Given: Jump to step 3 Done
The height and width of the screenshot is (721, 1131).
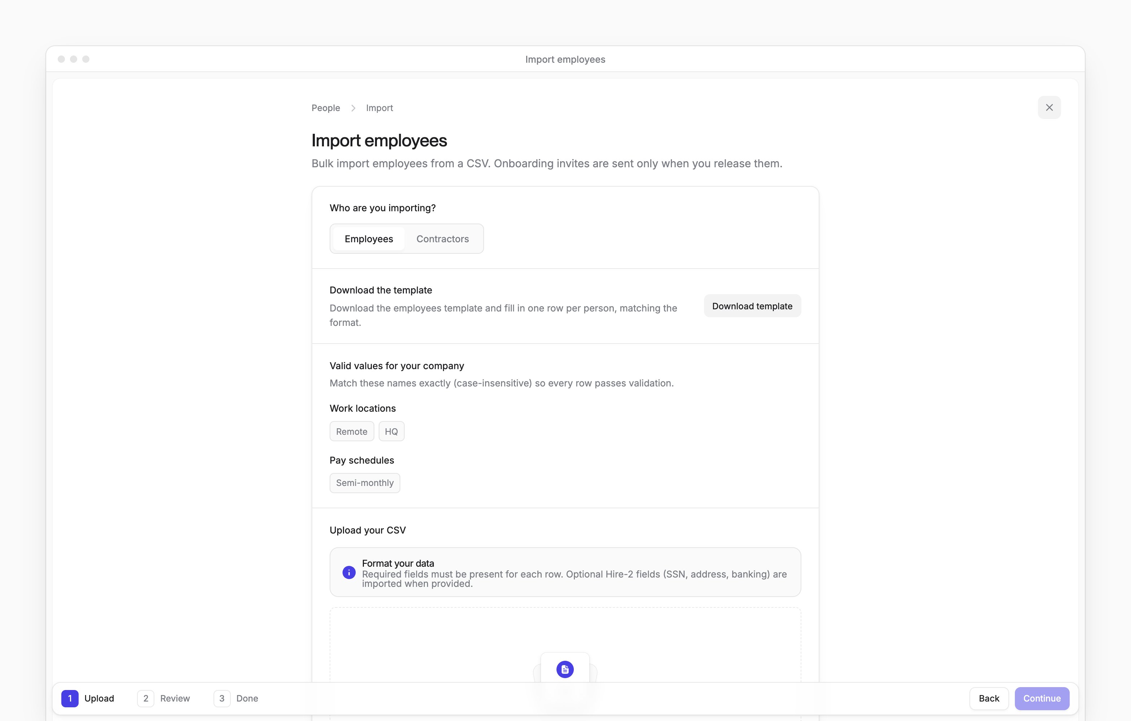Looking at the screenshot, I should (236, 698).
